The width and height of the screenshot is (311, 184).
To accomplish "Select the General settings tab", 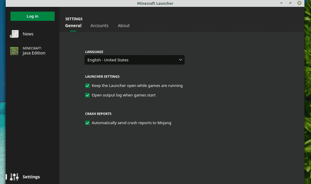I will (73, 26).
